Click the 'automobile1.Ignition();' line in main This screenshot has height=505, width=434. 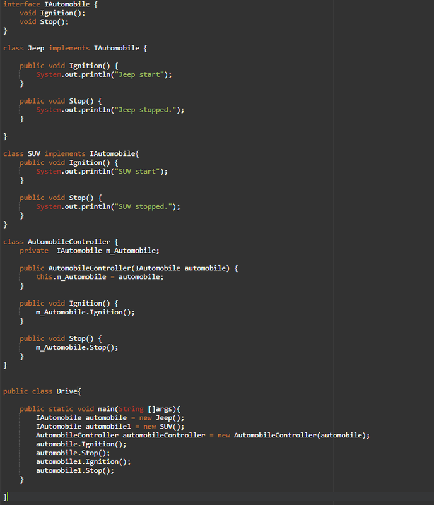pyautogui.click(x=83, y=462)
